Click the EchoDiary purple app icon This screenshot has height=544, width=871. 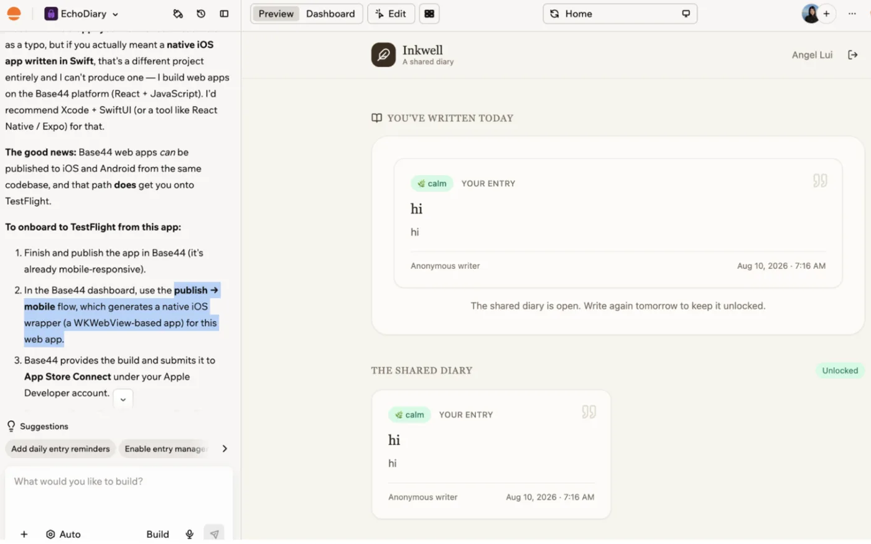click(x=51, y=14)
